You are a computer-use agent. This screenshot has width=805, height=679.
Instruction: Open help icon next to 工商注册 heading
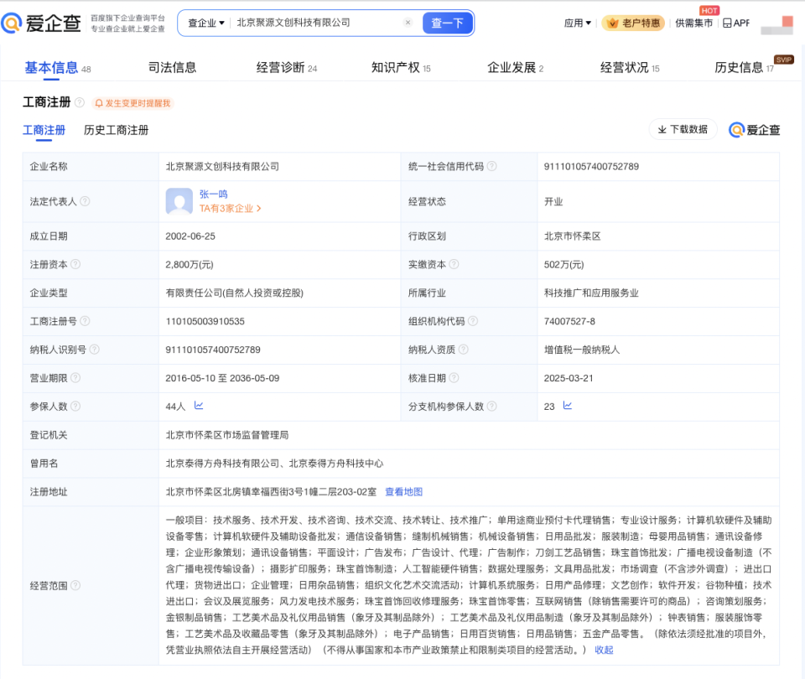80,102
